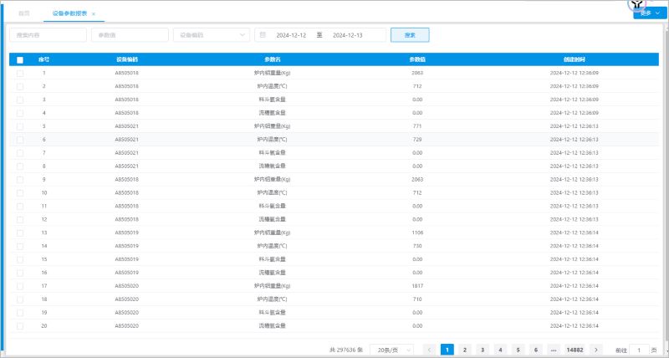The width and height of the screenshot is (669, 358).
Task: Select current page 1 button
Action: pos(447,350)
